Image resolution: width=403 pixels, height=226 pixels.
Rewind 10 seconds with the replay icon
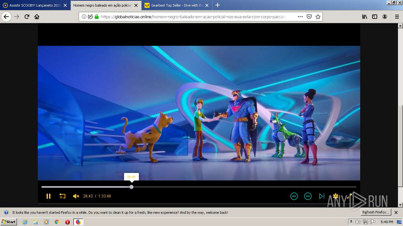62,196
